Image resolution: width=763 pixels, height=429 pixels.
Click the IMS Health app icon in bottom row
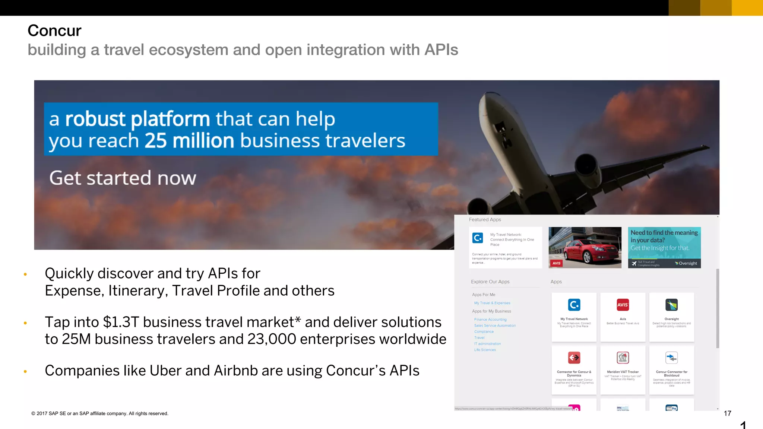(623, 408)
